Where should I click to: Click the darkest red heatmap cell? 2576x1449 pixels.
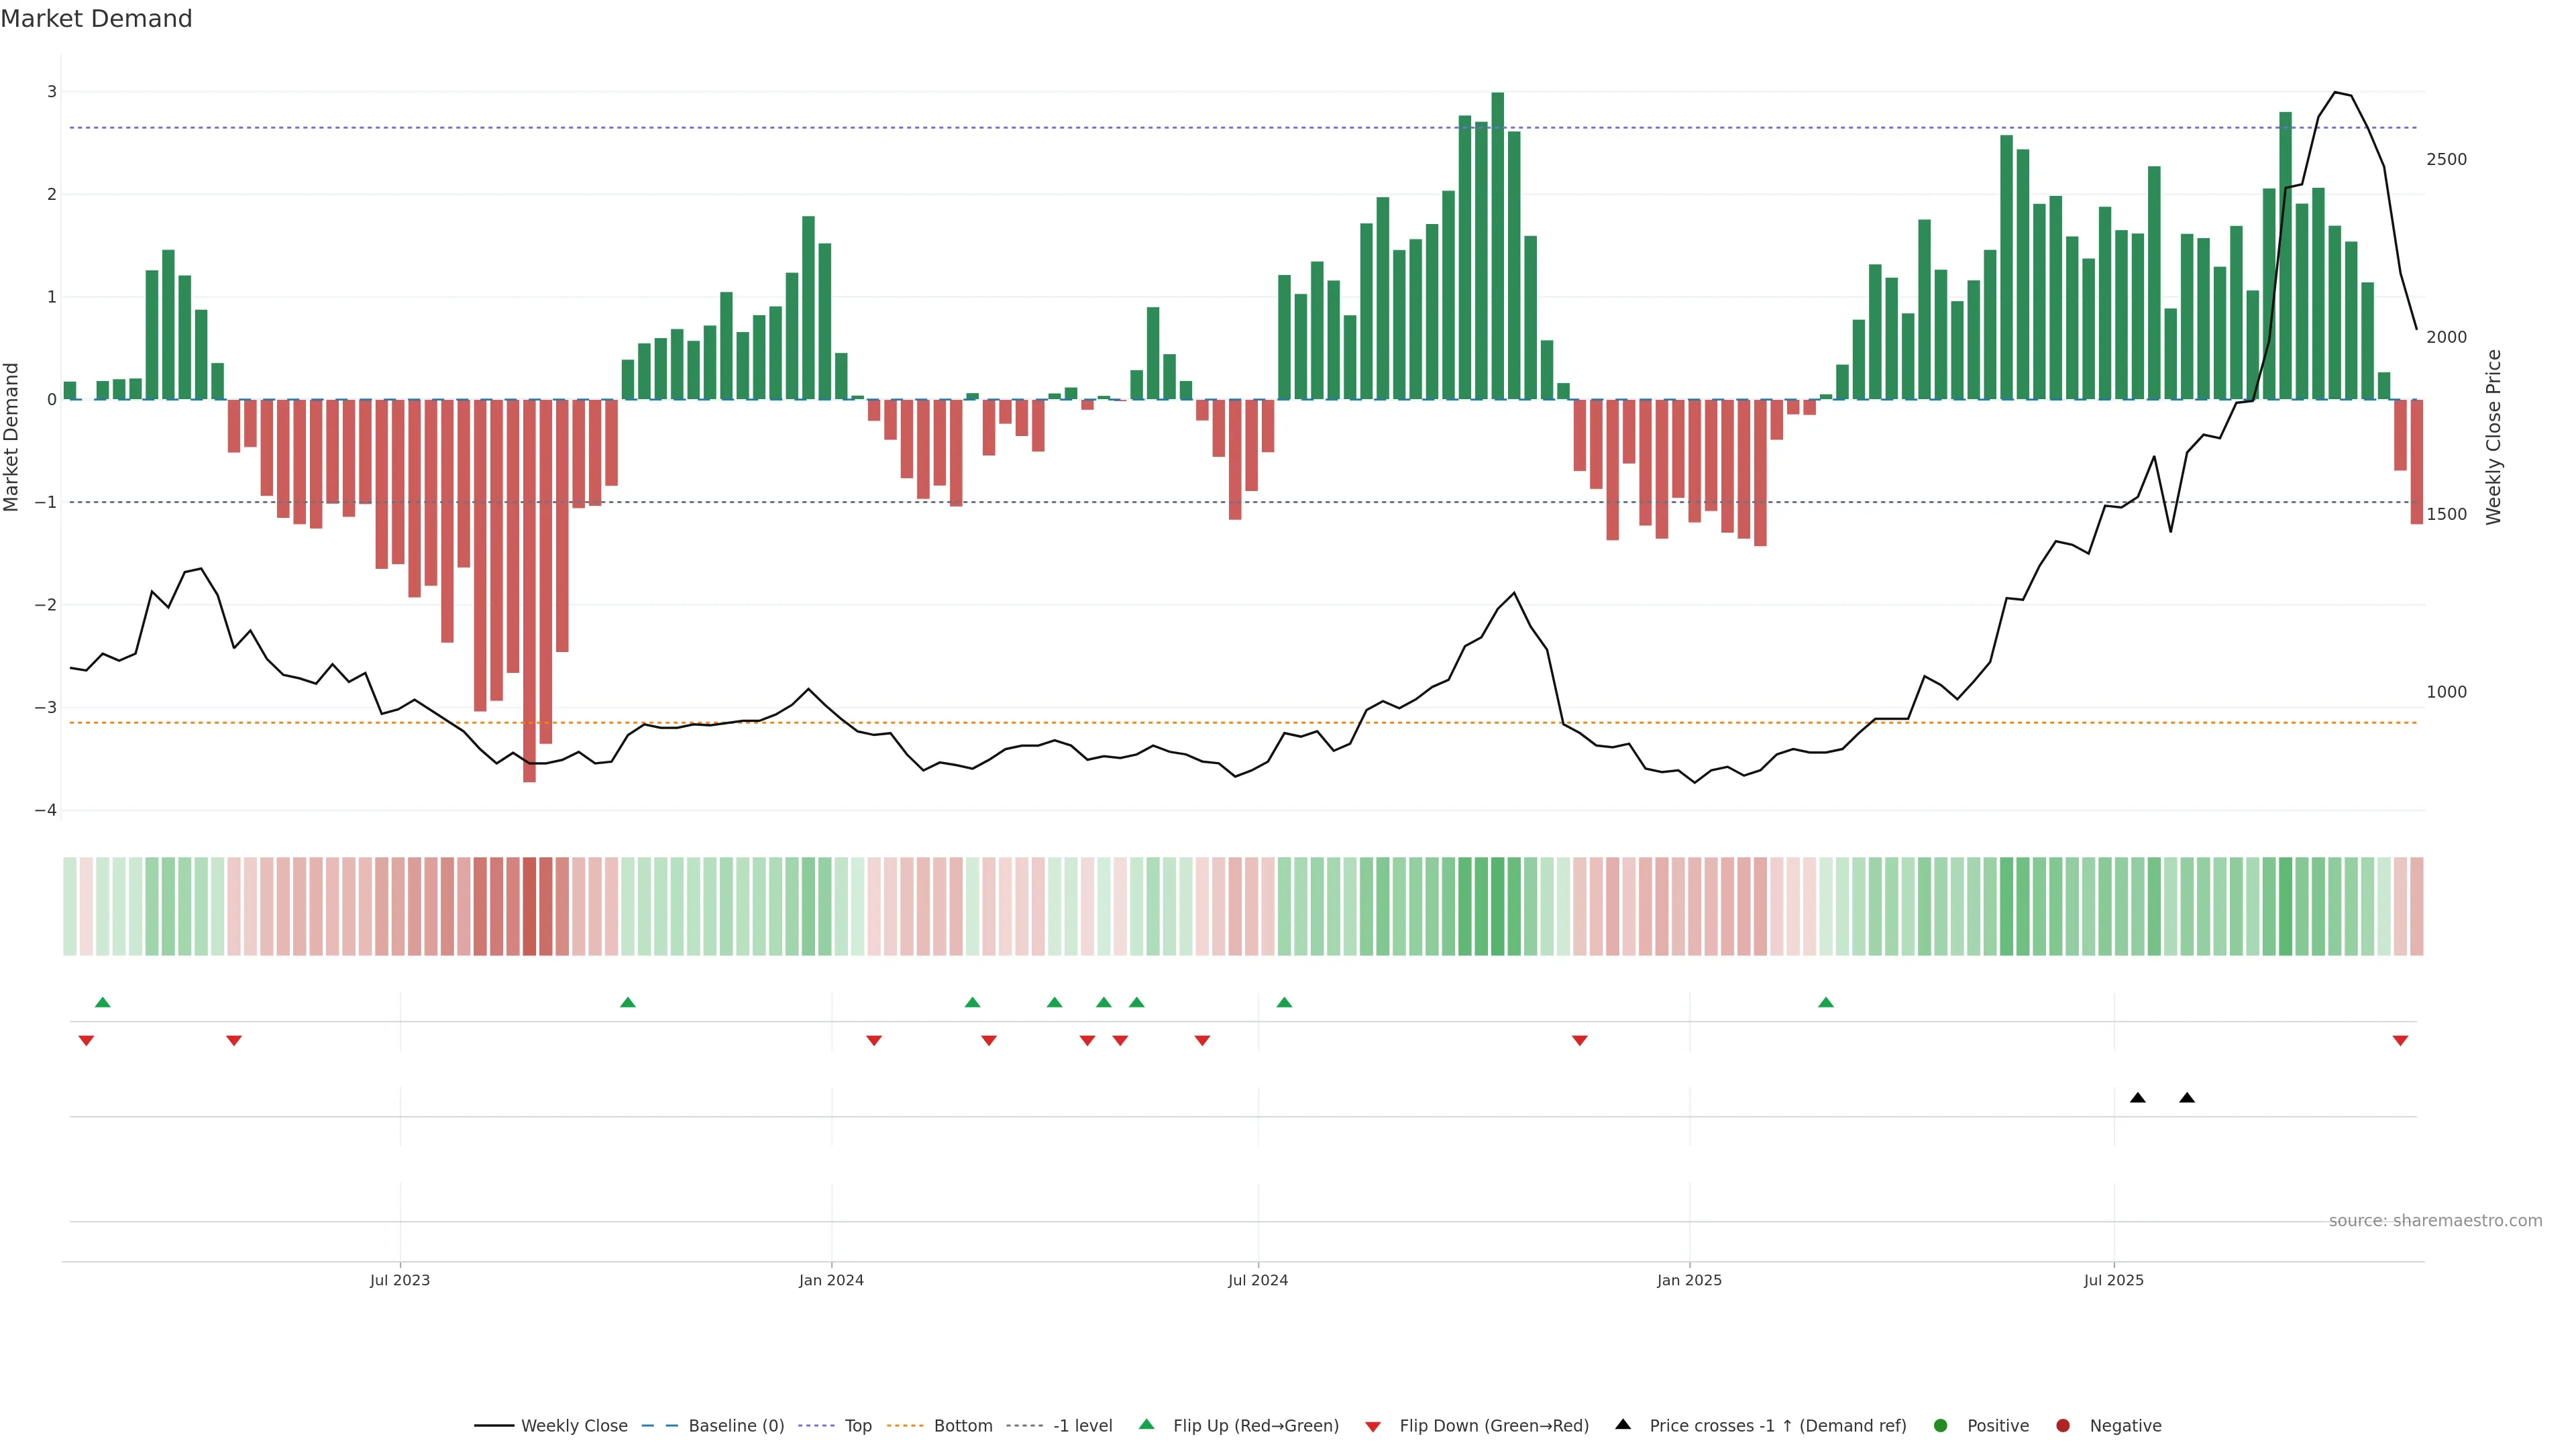(x=529, y=906)
